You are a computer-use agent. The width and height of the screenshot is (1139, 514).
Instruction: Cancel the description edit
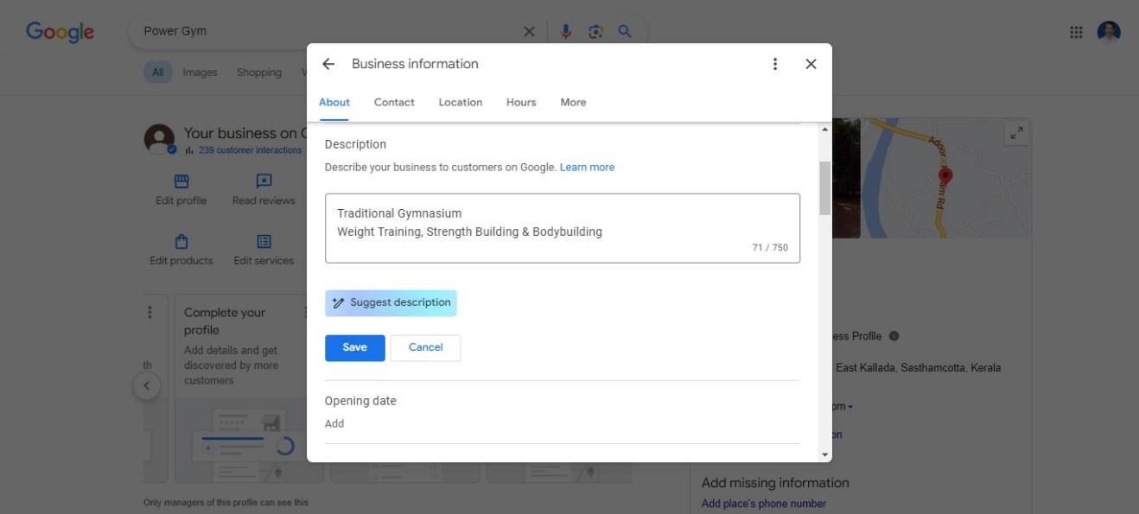(x=425, y=348)
